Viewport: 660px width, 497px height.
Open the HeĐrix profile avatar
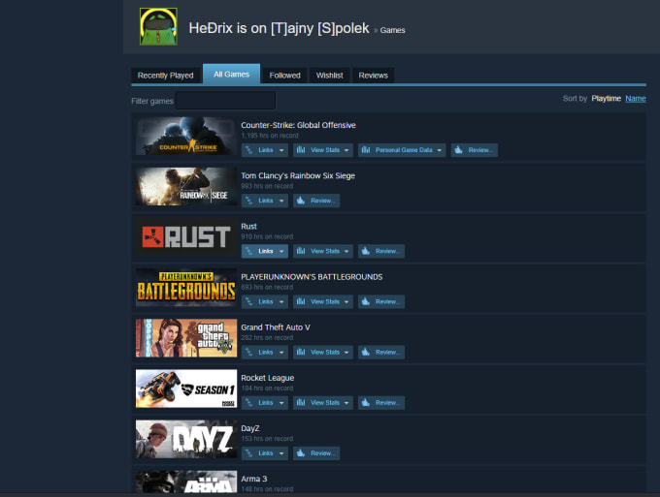(158, 26)
